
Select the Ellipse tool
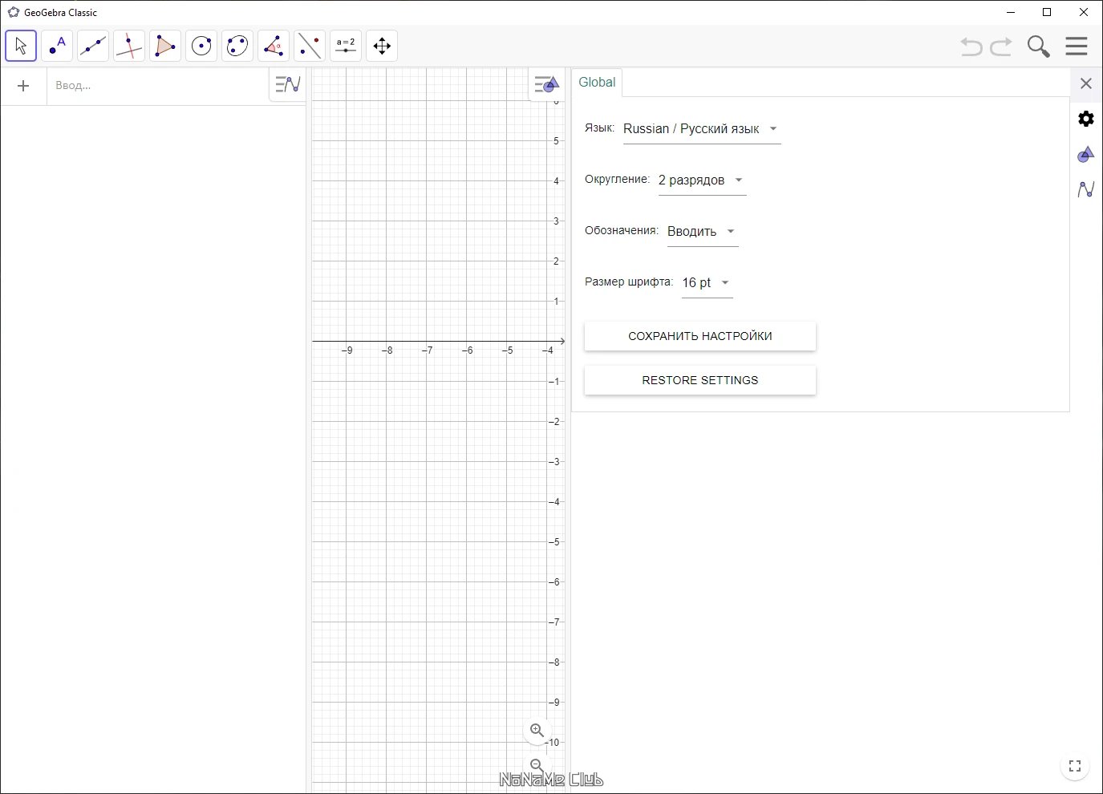coord(237,46)
